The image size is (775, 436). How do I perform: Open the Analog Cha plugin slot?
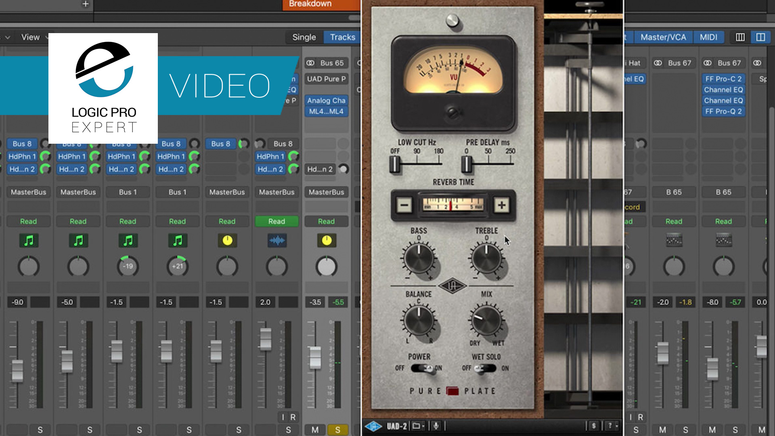[327, 101]
